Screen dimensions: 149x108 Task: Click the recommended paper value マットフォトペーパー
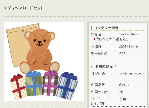point(132,76)
